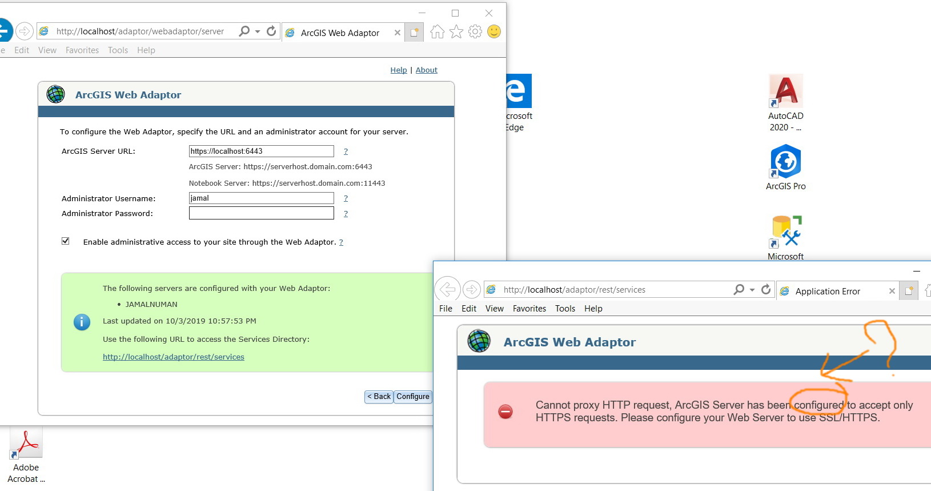
Task: Close the ArcGIS Web Adaptor tab
Action: click(397, 33)
